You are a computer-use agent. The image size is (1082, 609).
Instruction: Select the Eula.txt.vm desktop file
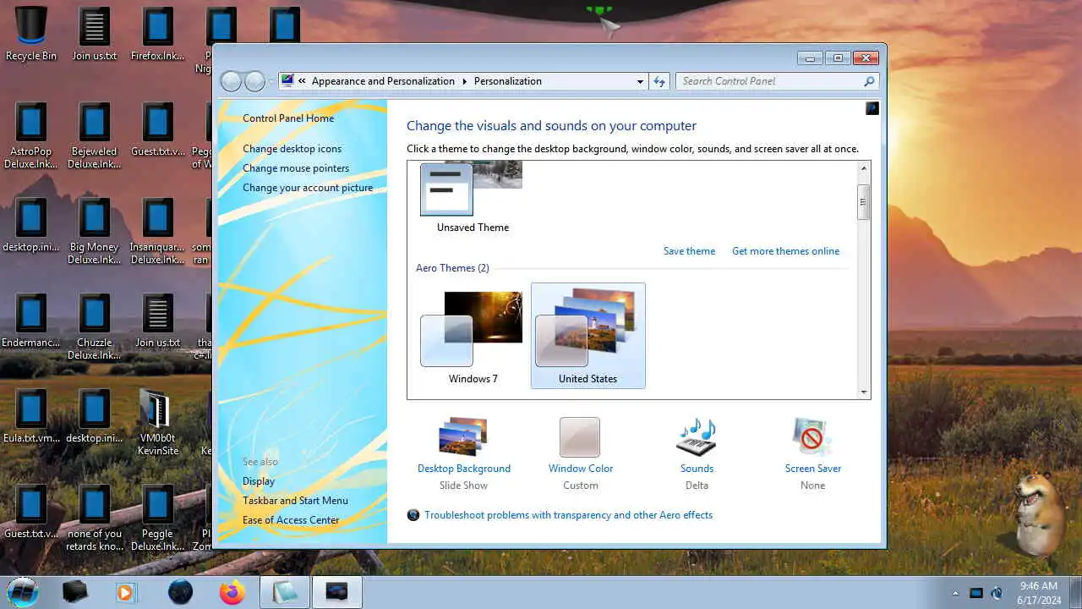[x=31, y=416]
